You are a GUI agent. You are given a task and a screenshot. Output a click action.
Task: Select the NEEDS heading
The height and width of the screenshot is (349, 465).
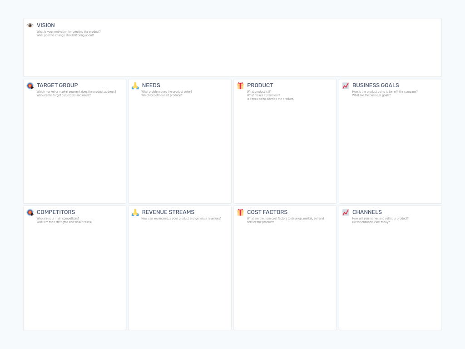(151, 85)
